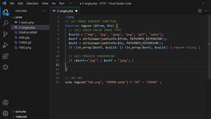The image size is (211, 119).
Task: Open the Explorer view in activity bar
Action: [x=5, y=12]
